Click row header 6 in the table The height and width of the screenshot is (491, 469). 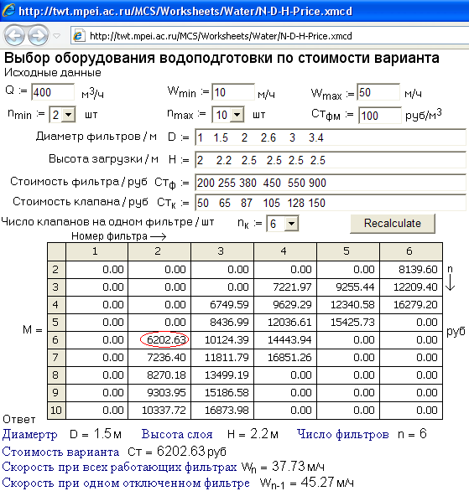point(56,339)
